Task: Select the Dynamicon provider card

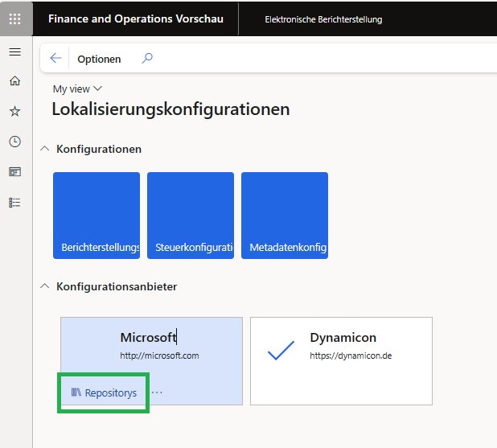Action: point(341,360)
